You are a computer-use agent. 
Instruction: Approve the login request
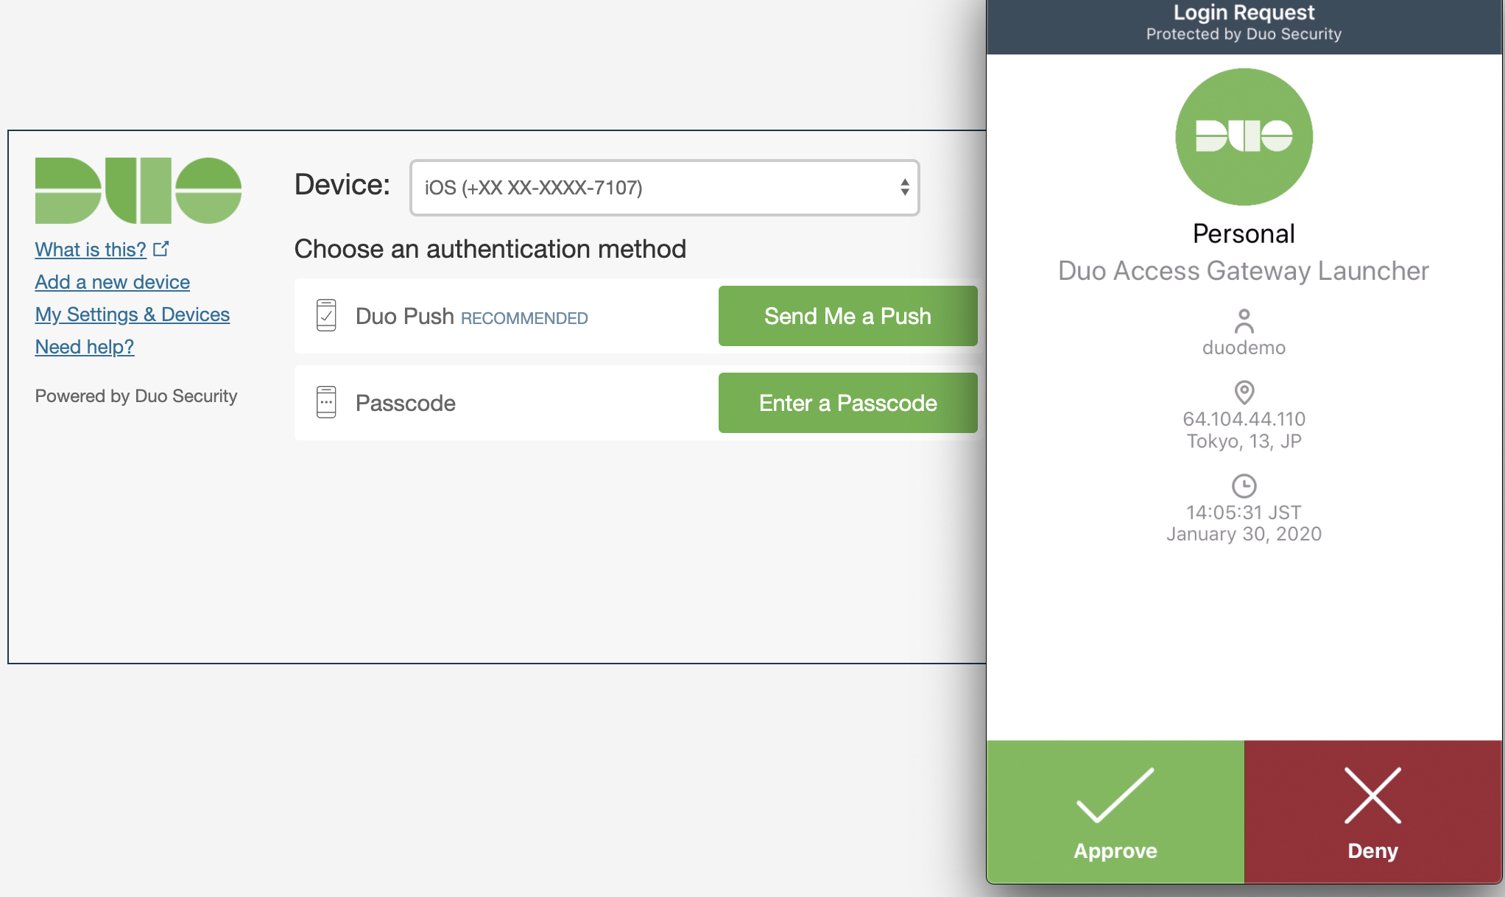(1115, 812)
